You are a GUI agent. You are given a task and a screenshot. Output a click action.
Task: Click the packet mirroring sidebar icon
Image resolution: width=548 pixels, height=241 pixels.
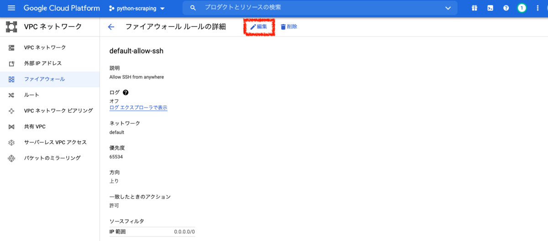(11, 158)
